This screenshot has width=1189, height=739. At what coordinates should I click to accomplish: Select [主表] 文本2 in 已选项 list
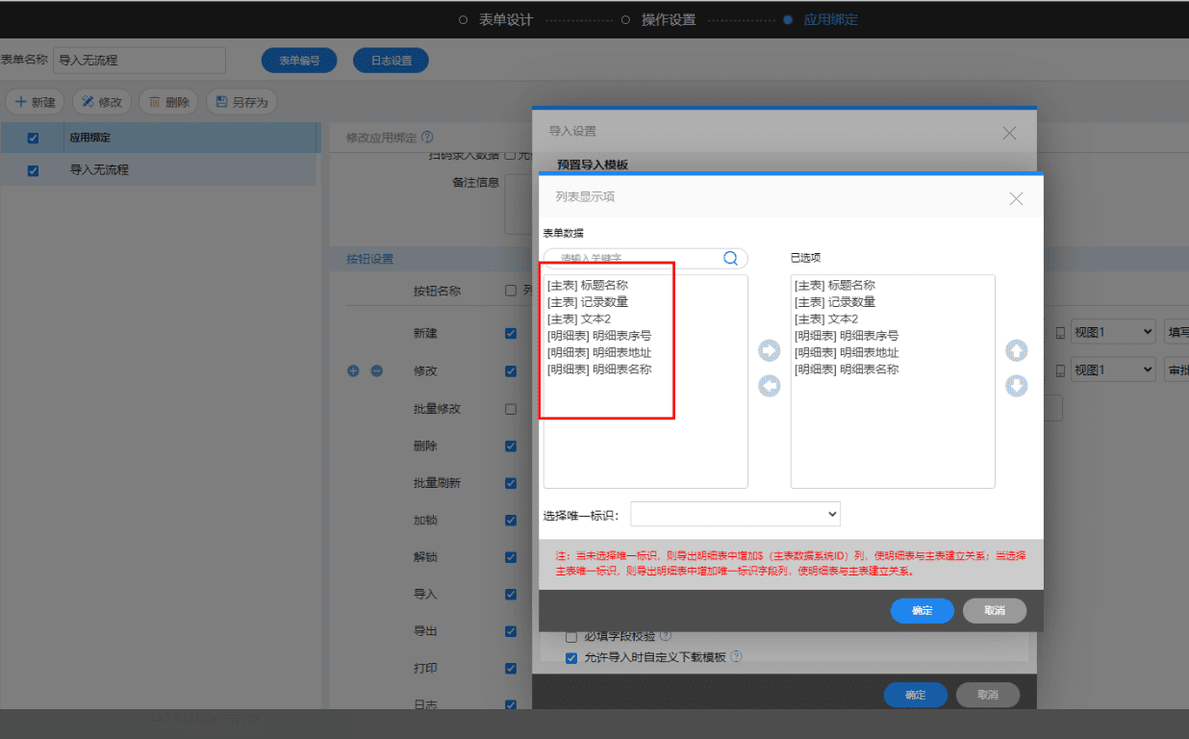826,319
